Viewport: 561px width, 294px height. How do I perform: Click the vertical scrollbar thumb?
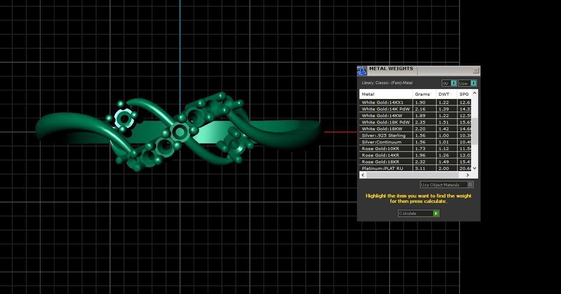coord(474,131)
